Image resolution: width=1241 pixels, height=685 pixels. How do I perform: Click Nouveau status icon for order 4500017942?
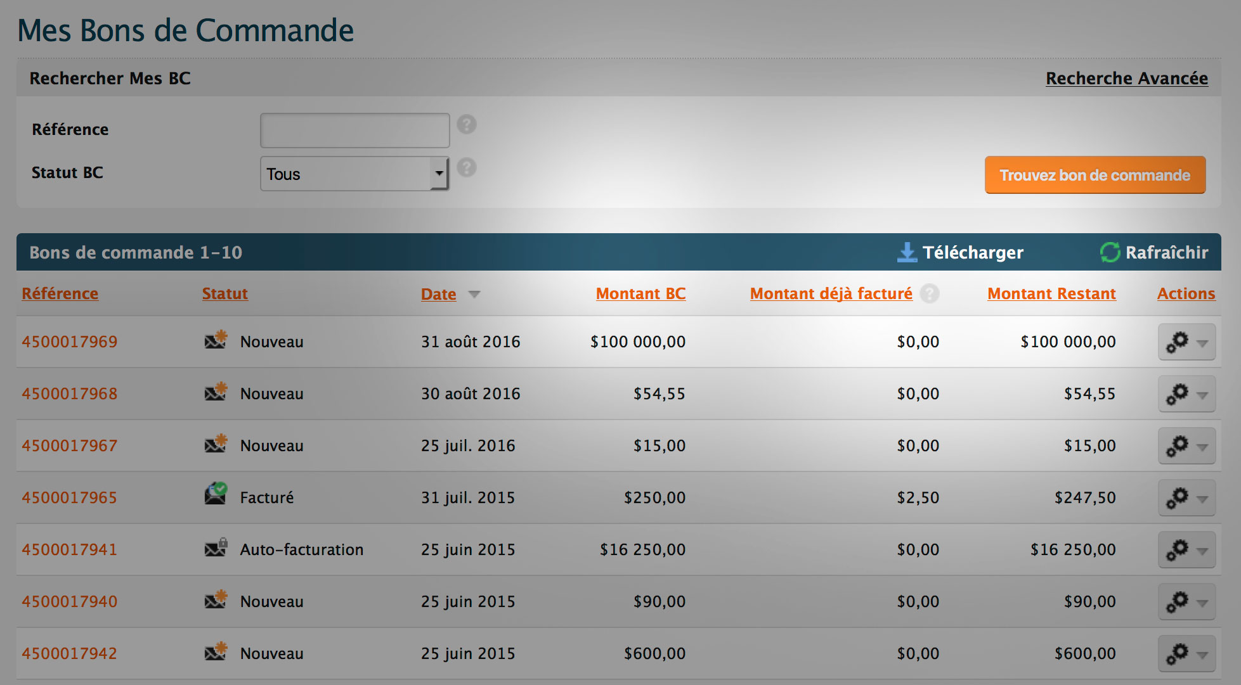pyautogui.click(x=216, y=651)
